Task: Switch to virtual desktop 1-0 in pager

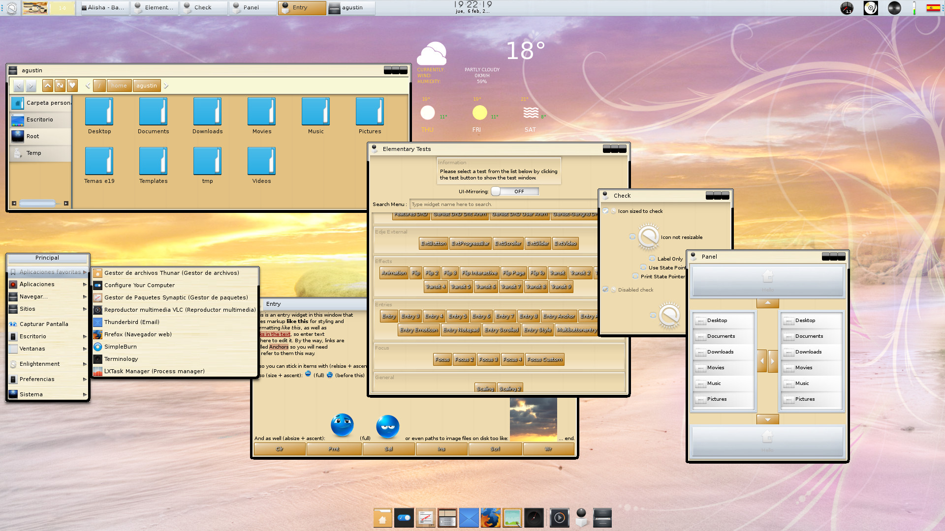Action: 63,8
